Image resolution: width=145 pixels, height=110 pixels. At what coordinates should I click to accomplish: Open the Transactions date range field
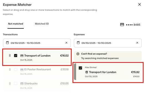tap(37, 43)
